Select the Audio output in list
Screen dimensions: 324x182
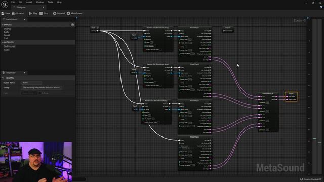7,50
